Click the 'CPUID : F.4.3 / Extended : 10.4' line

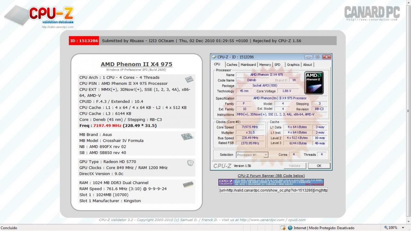111,102
